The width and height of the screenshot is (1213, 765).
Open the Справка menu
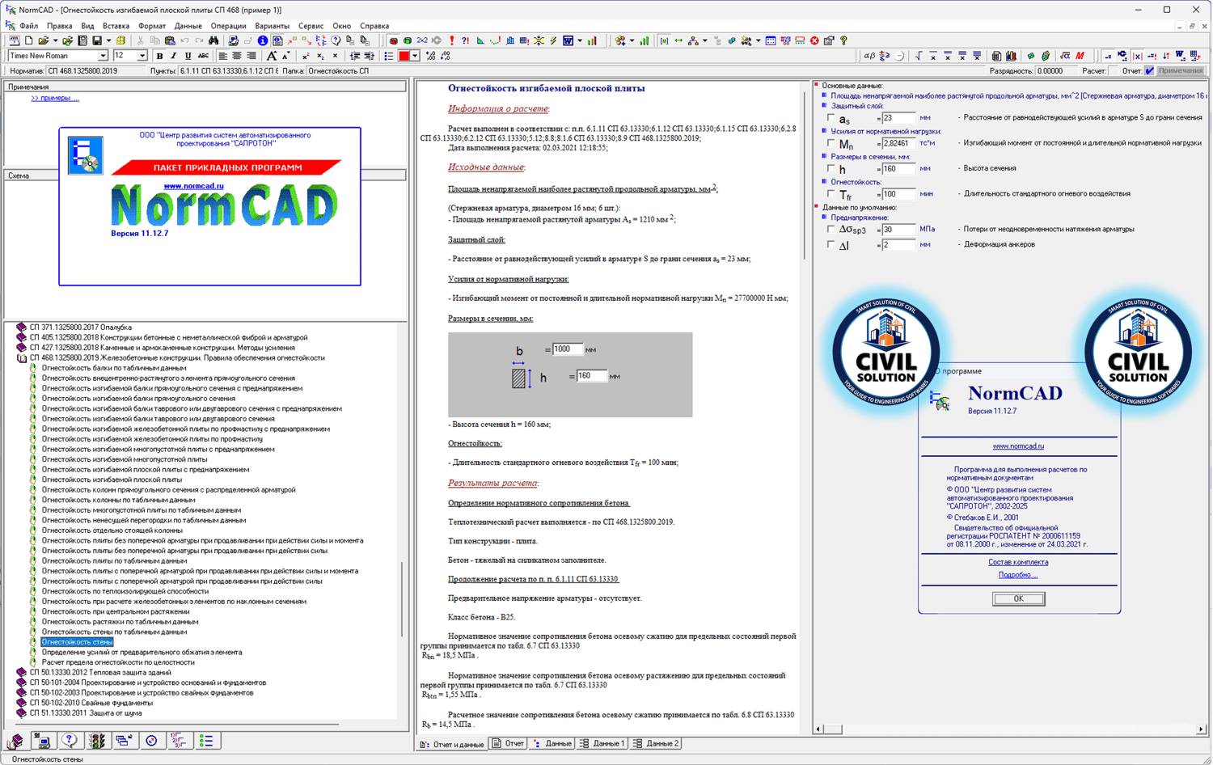point(374,26)
